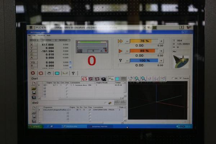Viewport: 216px width, 144px height.
Task: Uncheck the Tracce checkbox above the 3D view
Action: [x=181, y=78]
